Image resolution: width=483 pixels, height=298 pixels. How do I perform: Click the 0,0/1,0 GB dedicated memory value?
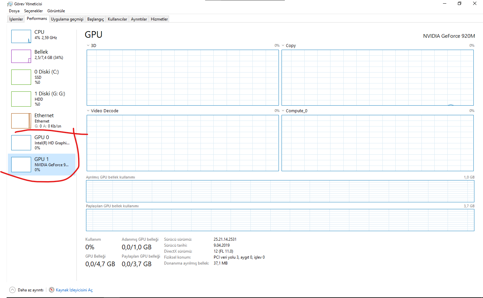click(137, 247)
